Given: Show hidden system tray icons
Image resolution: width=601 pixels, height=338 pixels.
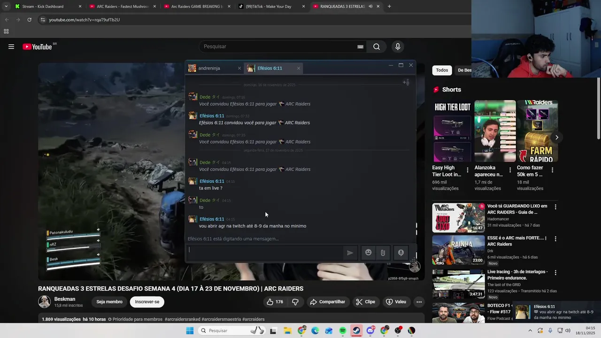Looking at the screenshot, I should 530,330.
